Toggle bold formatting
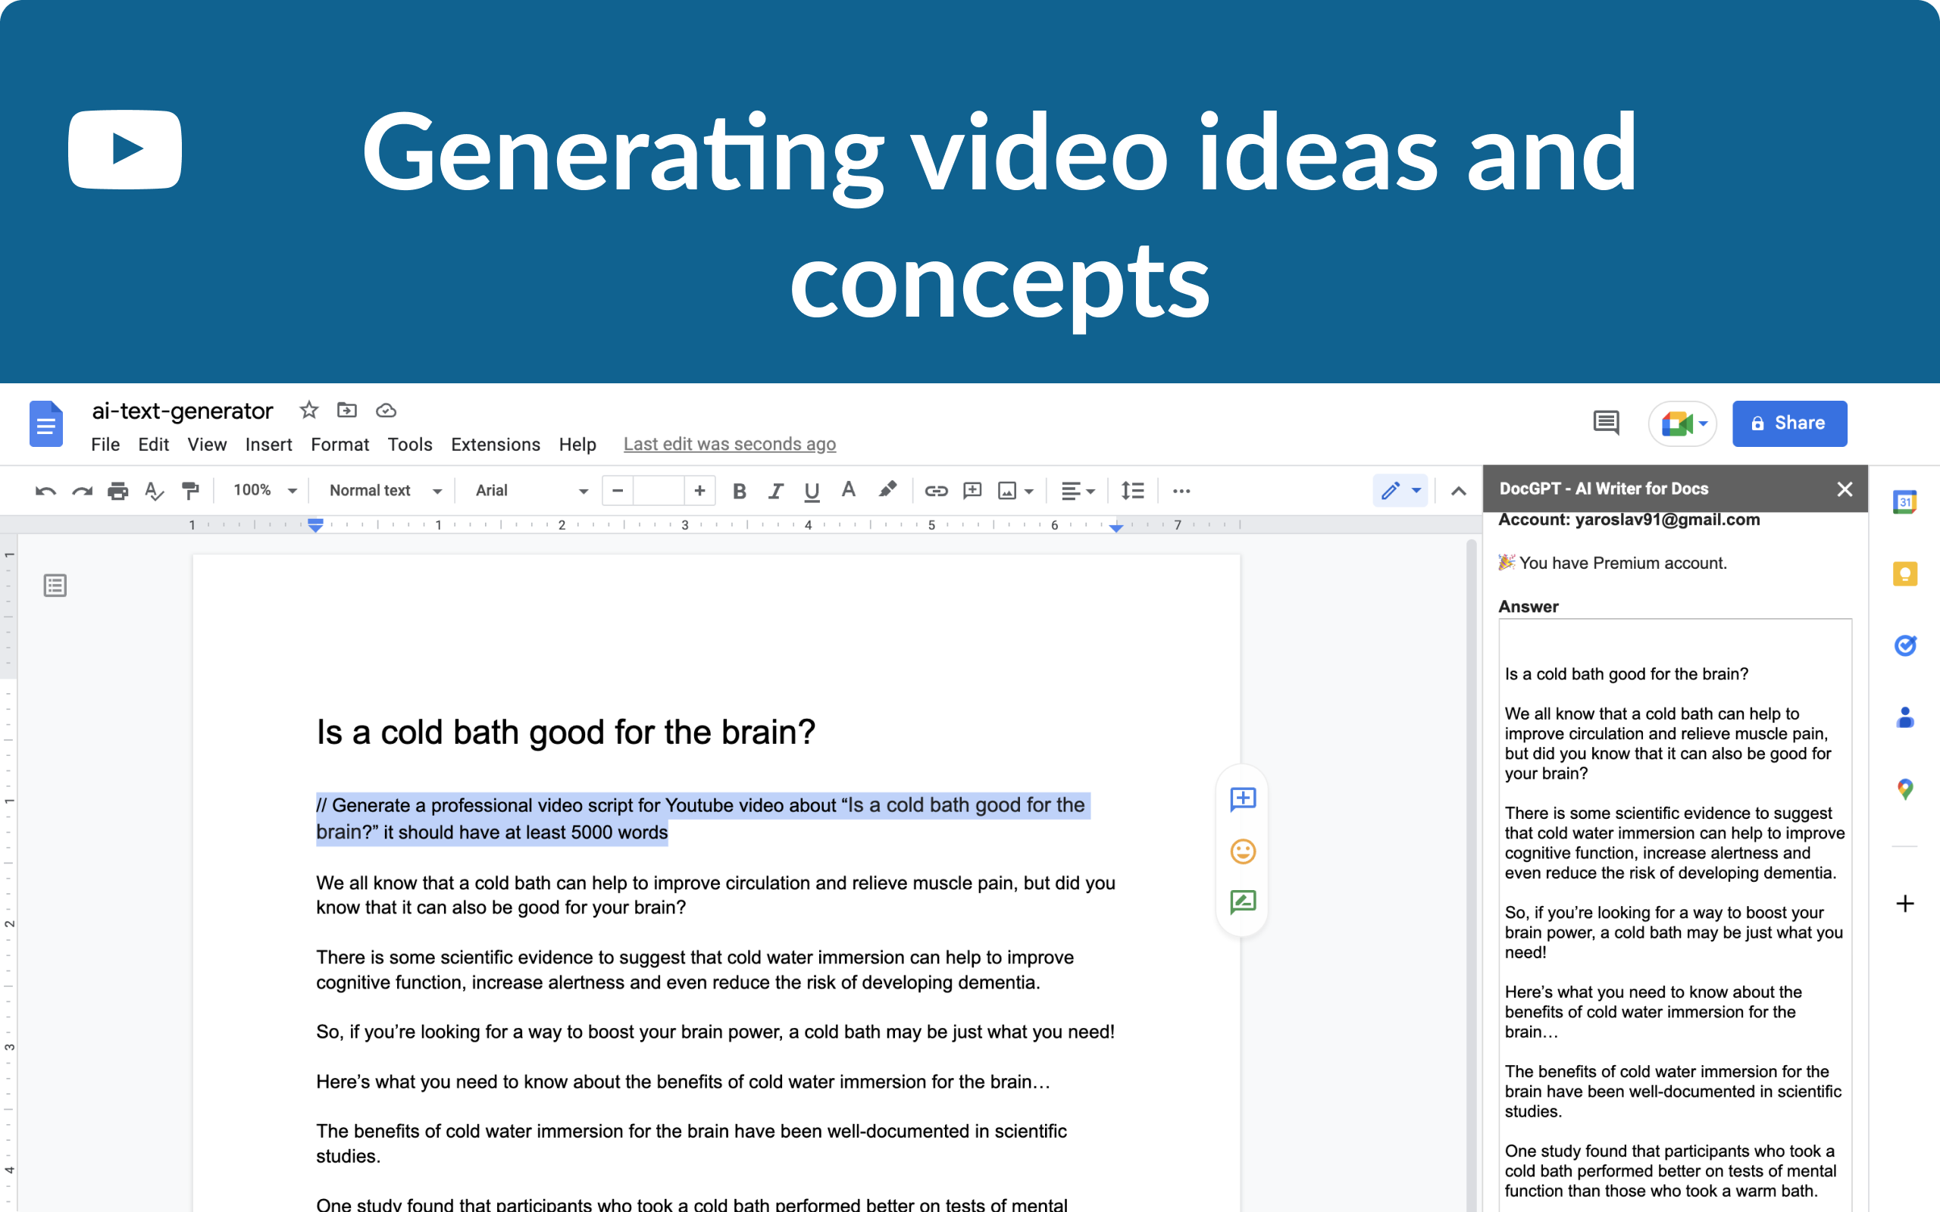Viewport: 1940px width, 1212px height. point(739,491)
